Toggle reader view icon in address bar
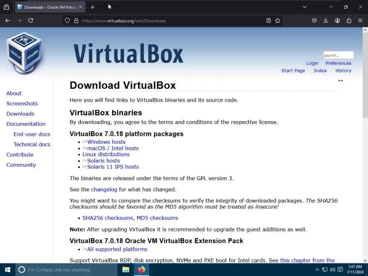Image resolution: width=368 pixels, height=276 pixels. coord(269,20)
